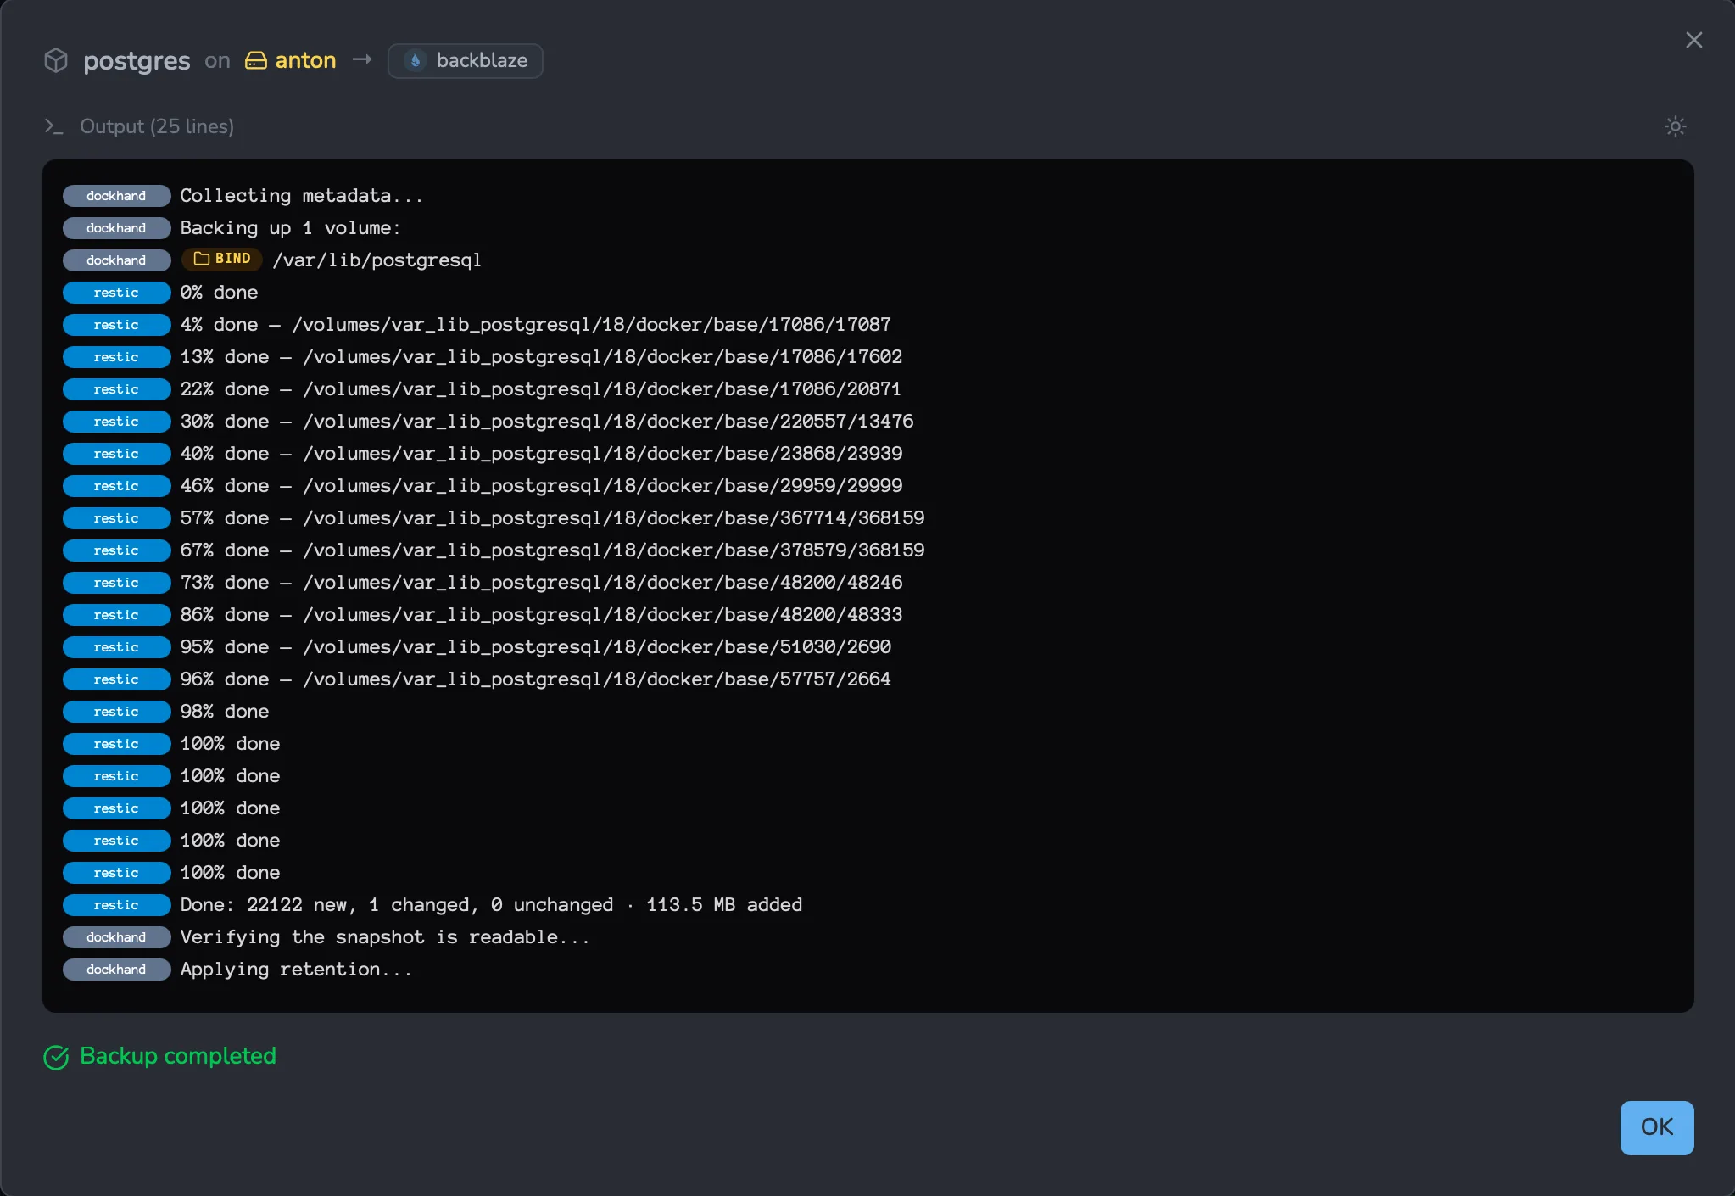Click the 'Applying retention...' log line

[x=296, y=970]
